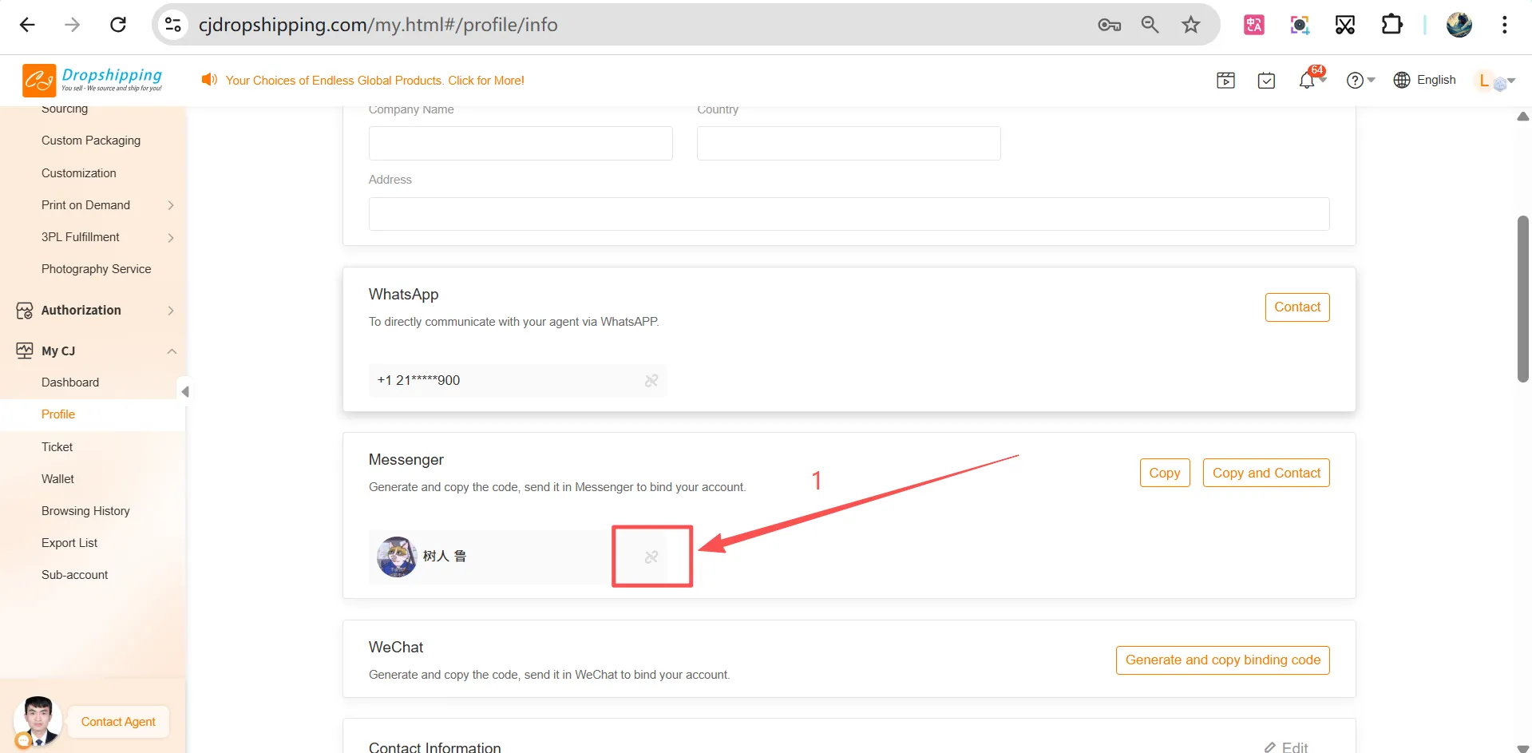The height and width of the screenshot is (753, 1532).
Task: Click the unlink icon beside Messenger account
Action: [x=651, y=557]
